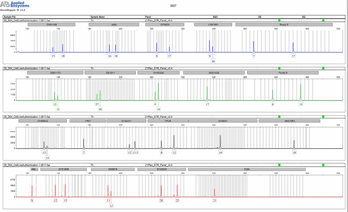Select the D1S1656 locus header

[63, 168]
